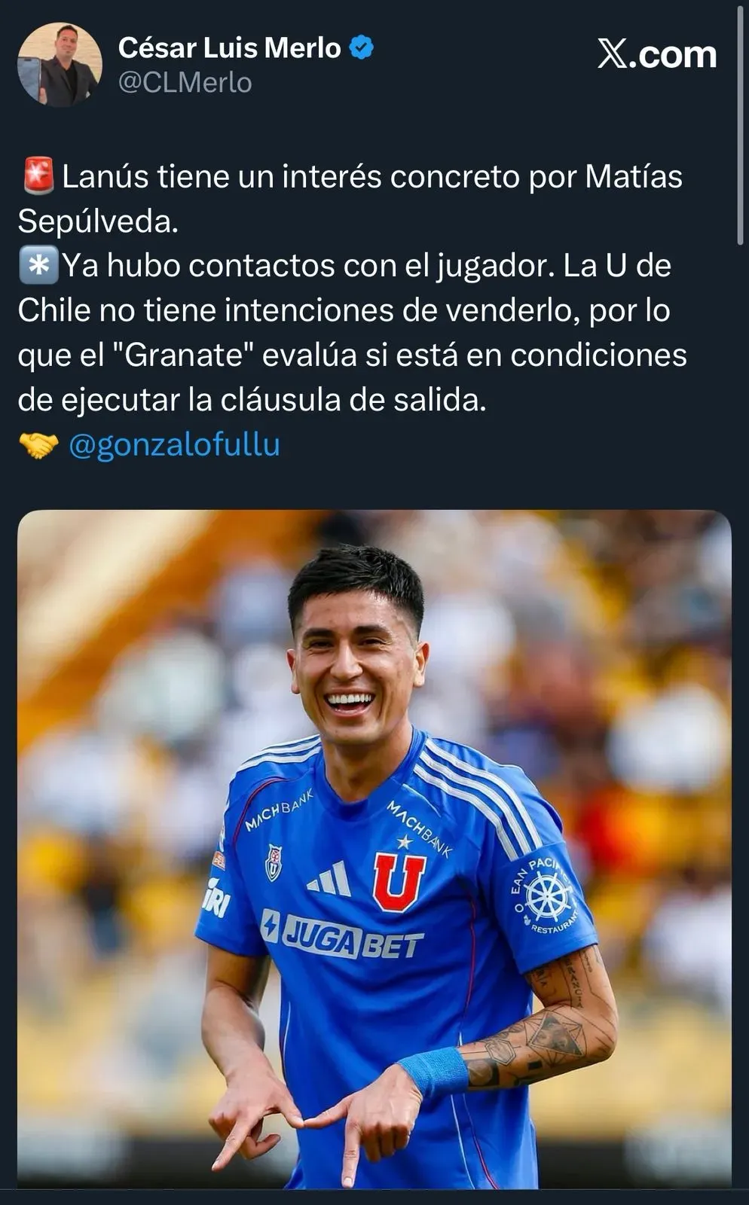Click the vertical scrollbar on the right edge
This screenshot has width=749, height=1205.
(x=740, y=124)
